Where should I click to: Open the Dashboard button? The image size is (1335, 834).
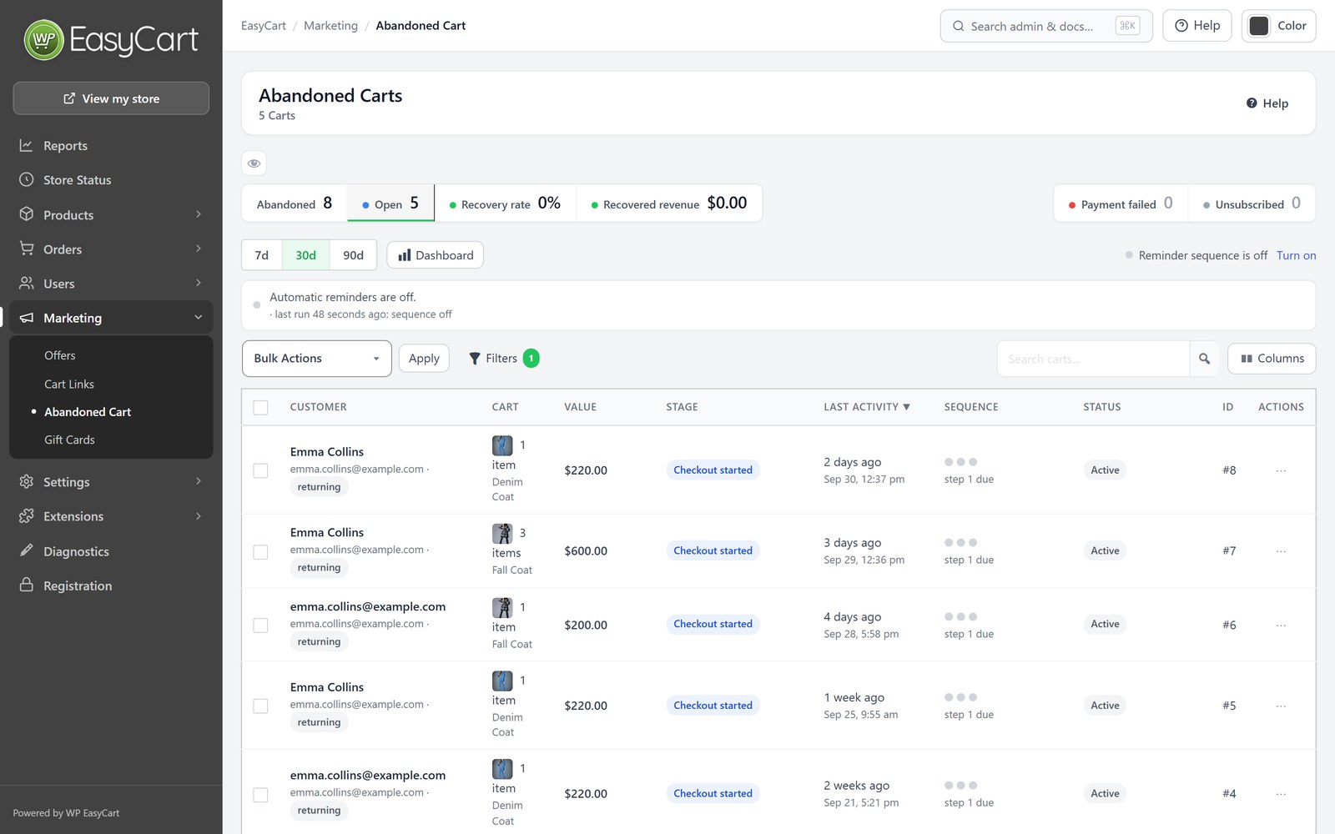pyautogui.click(x=435, y=255)
